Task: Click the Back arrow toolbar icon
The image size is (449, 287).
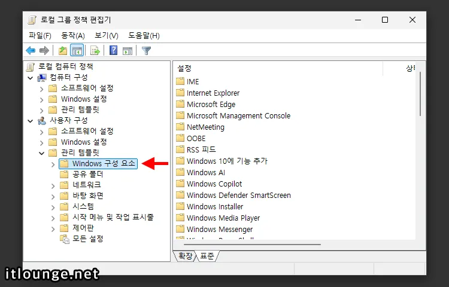Action: 31,51
